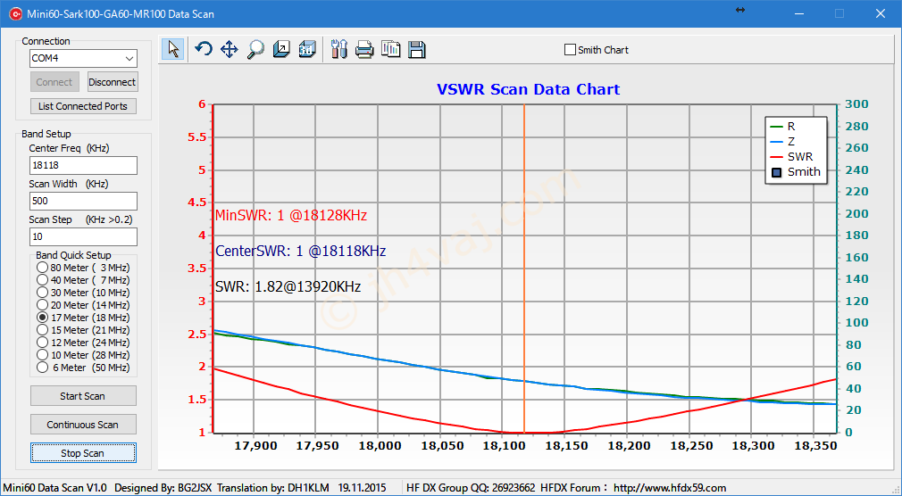Click the CenterSWR: 1 @18118KHz readout
Screen dimensions: 902x496
pyautogui.click(x=300, y=252)
